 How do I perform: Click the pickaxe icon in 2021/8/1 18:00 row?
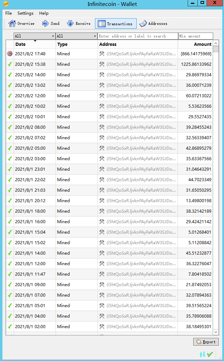pyautogui.click(x=102, y=211)
